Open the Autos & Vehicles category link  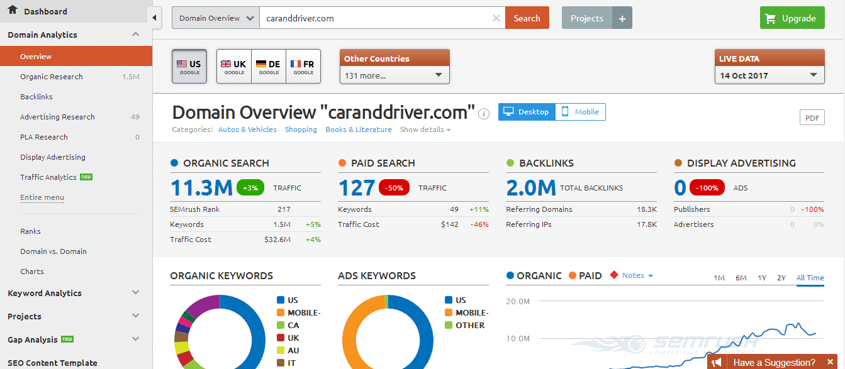point(247,129)
